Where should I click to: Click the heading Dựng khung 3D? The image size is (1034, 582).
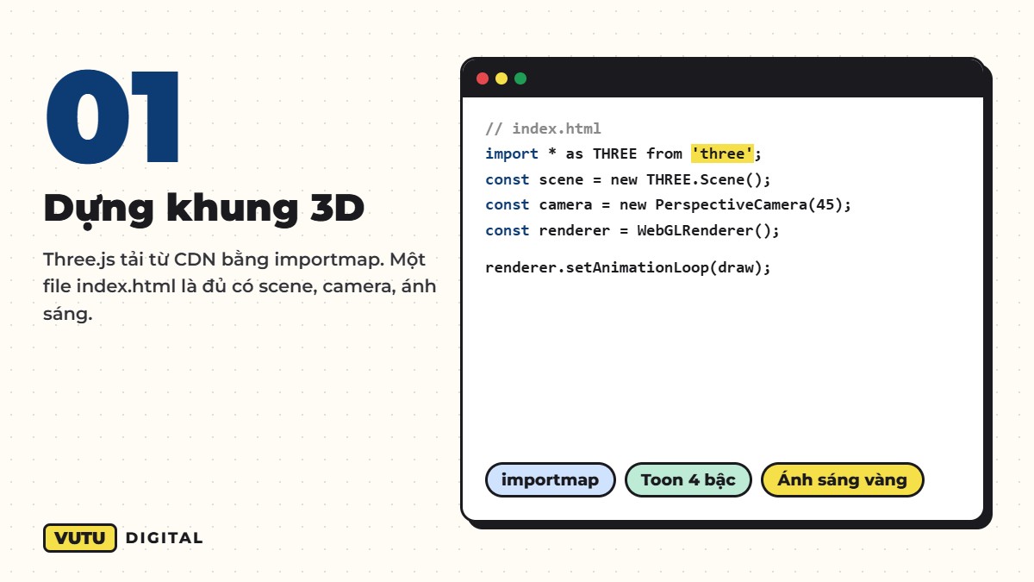tap(204, 209)
